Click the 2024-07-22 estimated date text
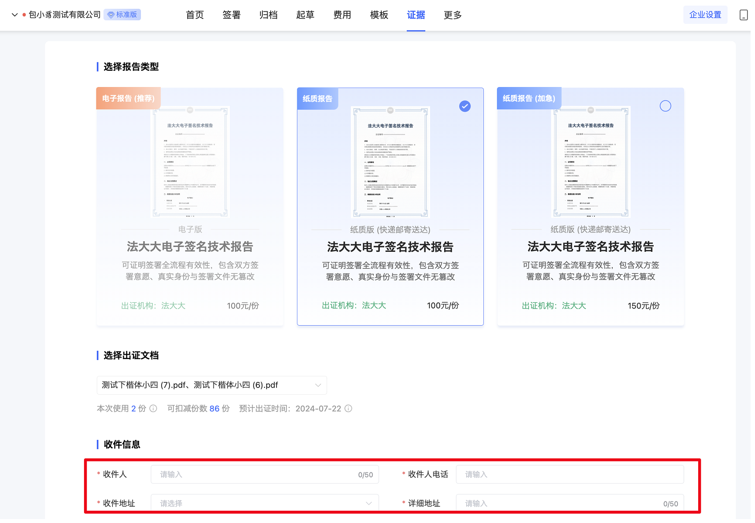Viewport: 755px width, 523px height. point(318,409)
